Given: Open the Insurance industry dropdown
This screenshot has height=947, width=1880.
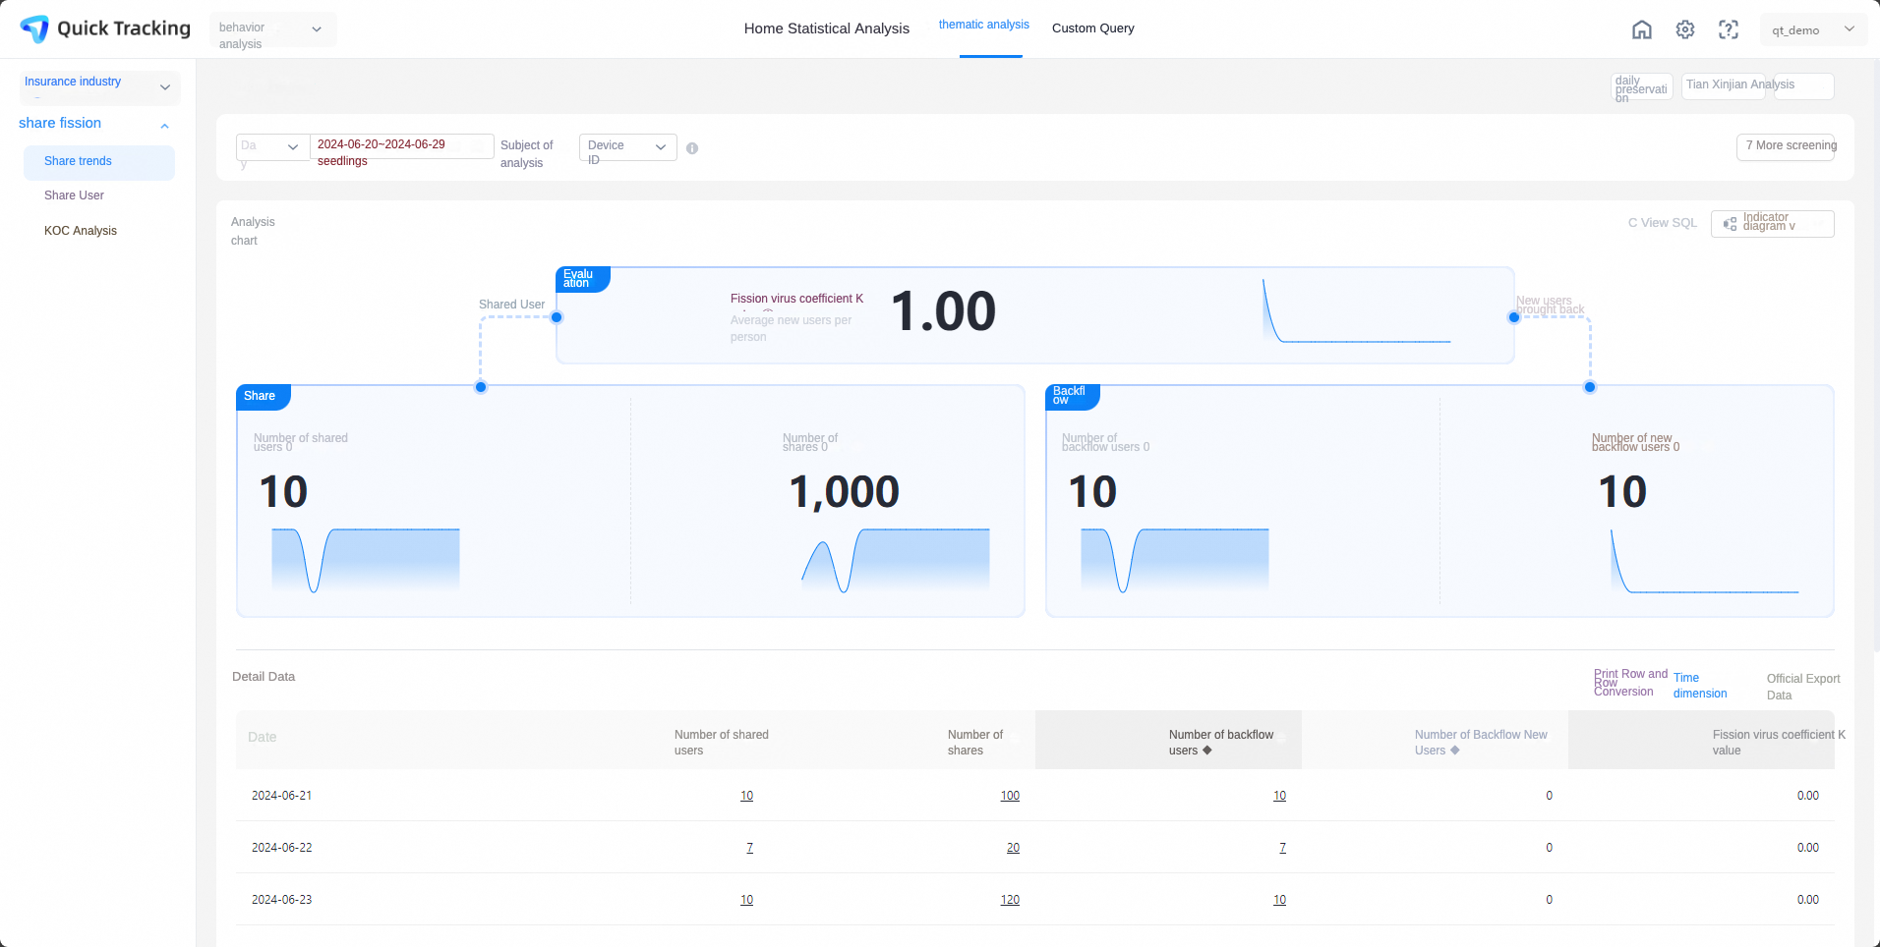Looking at the screenshot, I should (x=100, y=87).
